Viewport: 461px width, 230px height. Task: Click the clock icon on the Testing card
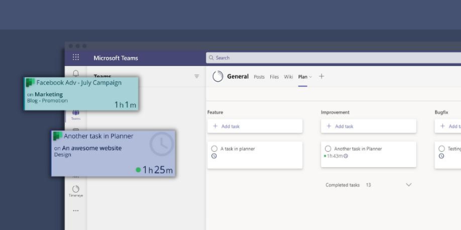[441, 156]
